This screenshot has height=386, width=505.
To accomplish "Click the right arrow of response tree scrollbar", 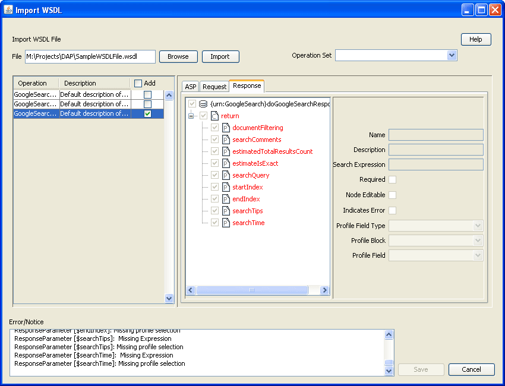I will tap(324, 290).
